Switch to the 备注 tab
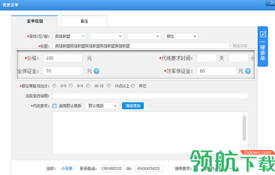This screenshot has height=175, width=275. tap(84, 21)
